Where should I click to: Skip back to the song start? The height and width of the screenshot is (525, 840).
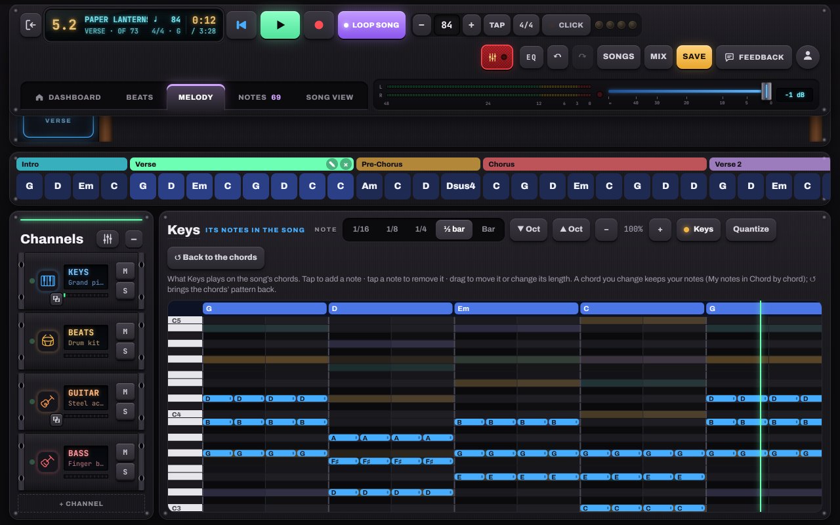tap(241, 25)
